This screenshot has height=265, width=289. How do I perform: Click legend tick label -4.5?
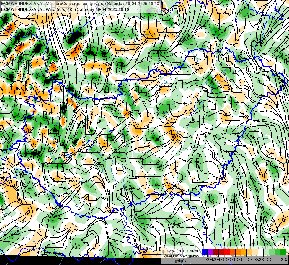213,259
